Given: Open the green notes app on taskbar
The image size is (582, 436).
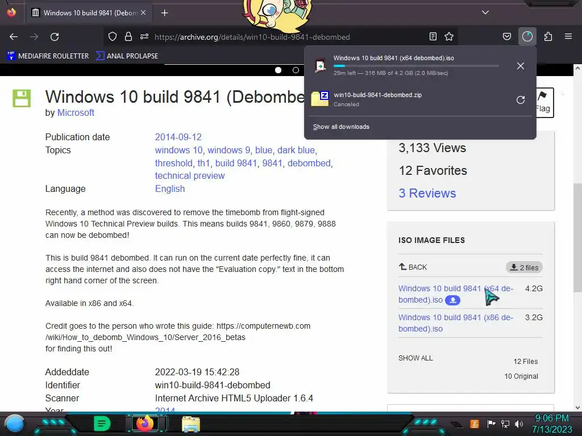Looking at the screenshot, I should tap(102, 424).
